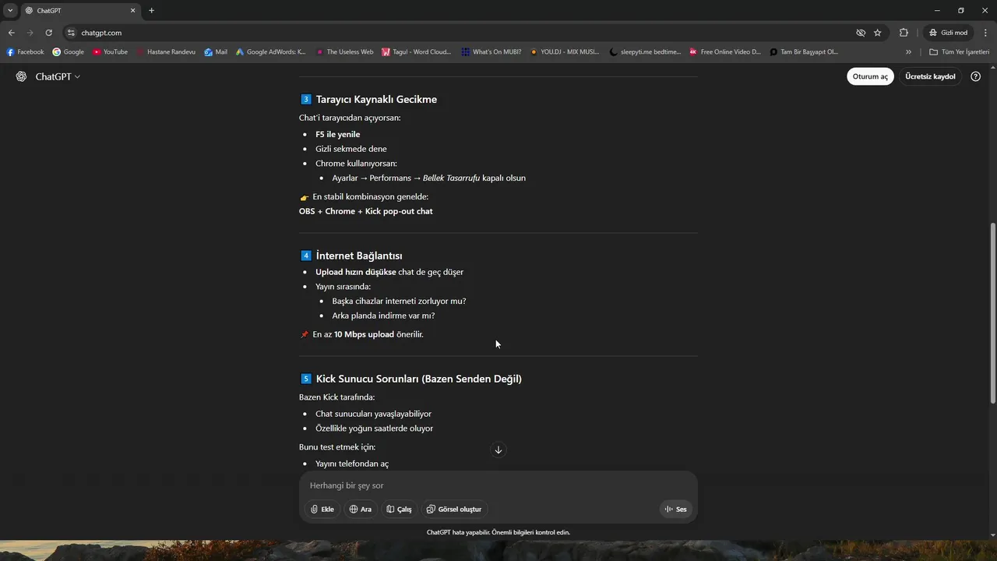Open the Facebook bookmark
Image resolution: width=997 pixels, height=561 pixels.
point(25,52)
